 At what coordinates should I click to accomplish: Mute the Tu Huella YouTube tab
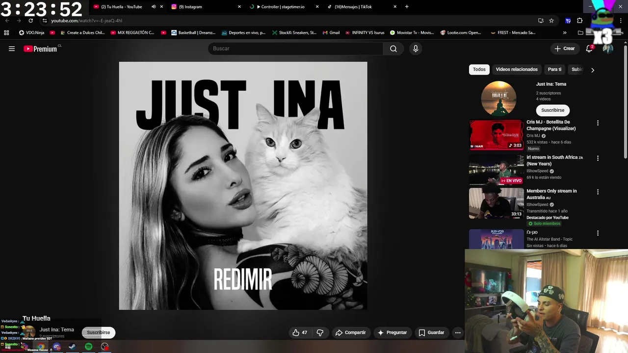coord(154,7)
